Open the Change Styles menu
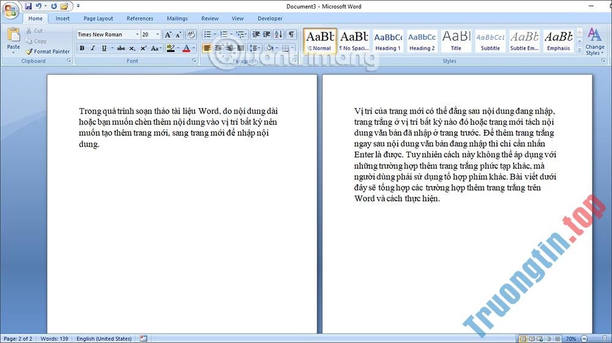 tap(594, 42)
